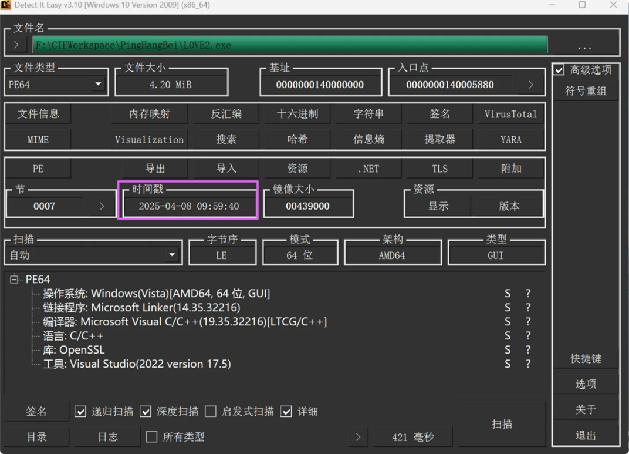Open the 快捷键 shortcuts dialog
This screenshot has width=629, height=454.
[x=586, y=358]
